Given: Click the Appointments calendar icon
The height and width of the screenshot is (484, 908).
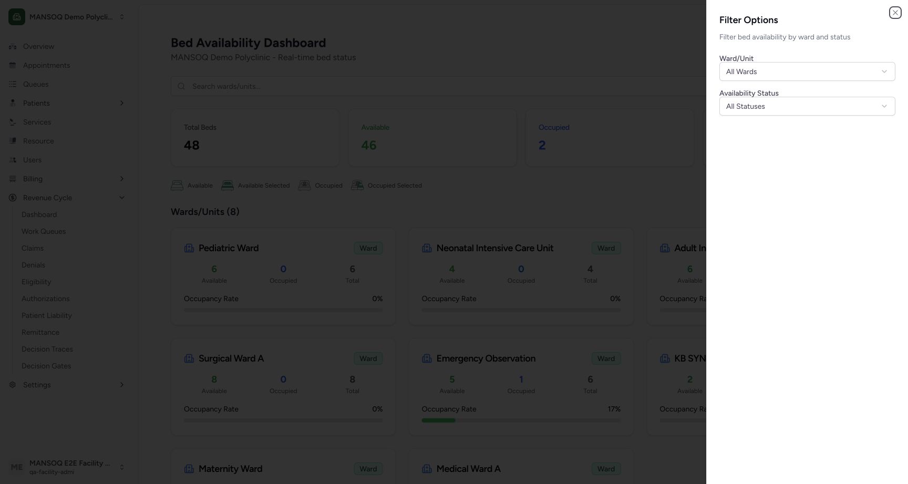Looking at the screenshot, I should (13, 65).
